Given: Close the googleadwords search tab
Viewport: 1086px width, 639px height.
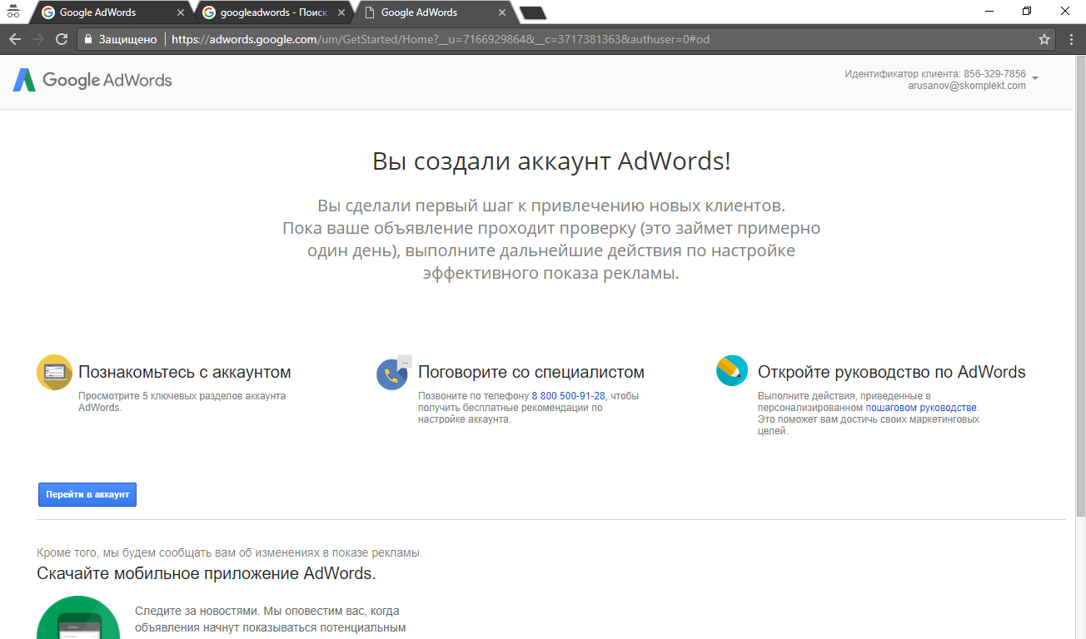Looking at the screenshot, I should pos(341,12).
